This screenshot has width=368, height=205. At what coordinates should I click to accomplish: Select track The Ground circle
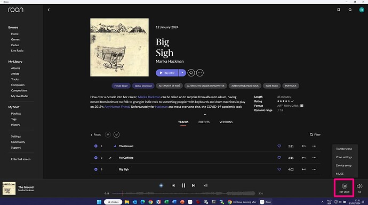click(x=96, y=146)
